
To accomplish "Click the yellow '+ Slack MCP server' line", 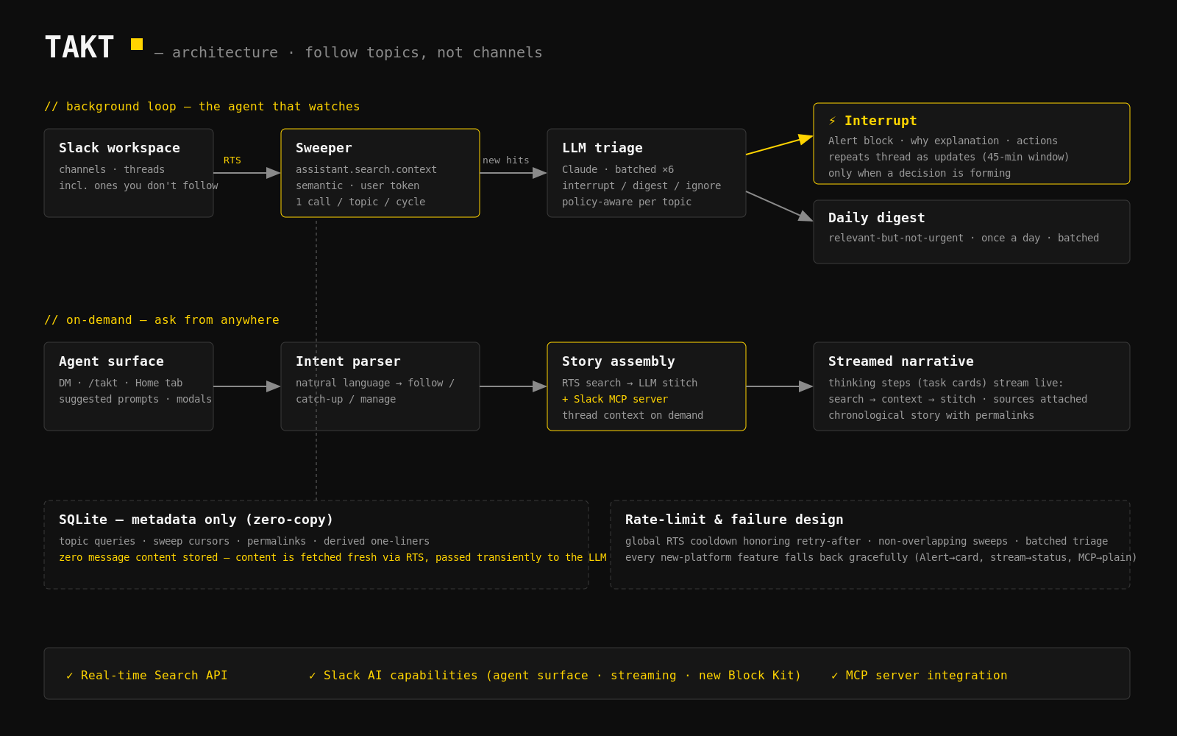I will tap(615, 399).
